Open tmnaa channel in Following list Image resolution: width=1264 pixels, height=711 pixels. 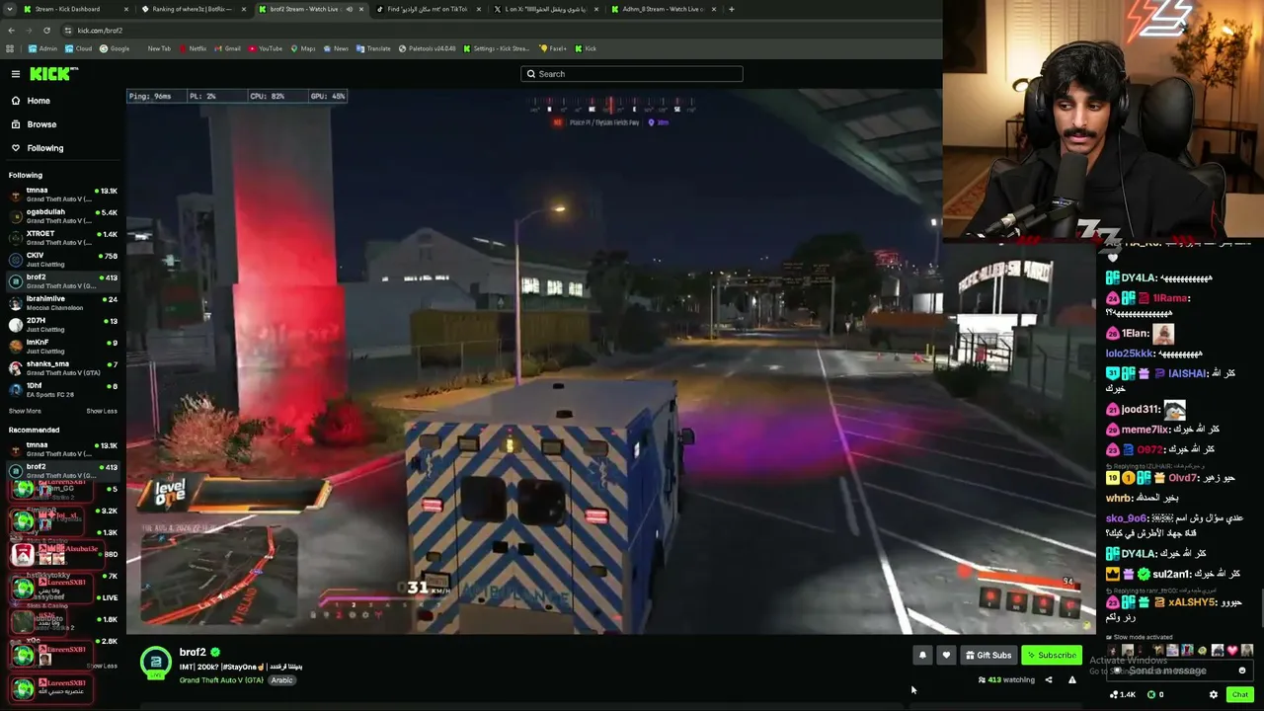[62, 194]
